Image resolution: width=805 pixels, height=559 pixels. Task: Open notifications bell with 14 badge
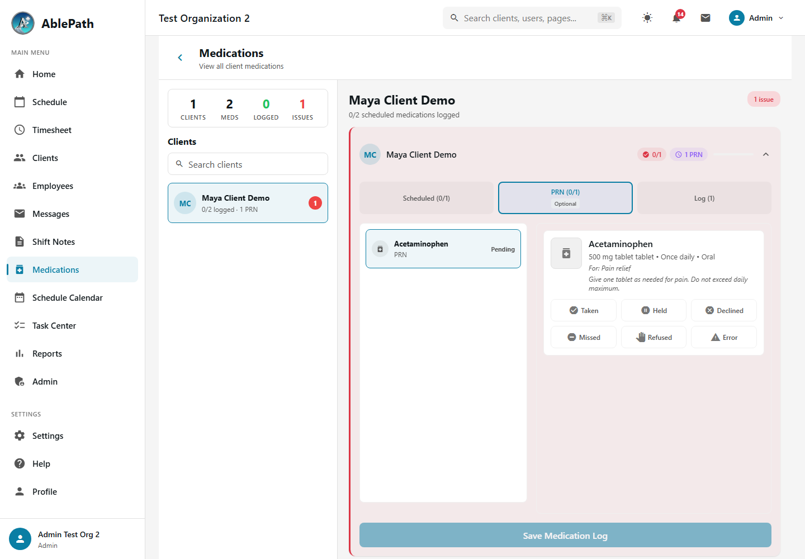click(x=676, y=18)
